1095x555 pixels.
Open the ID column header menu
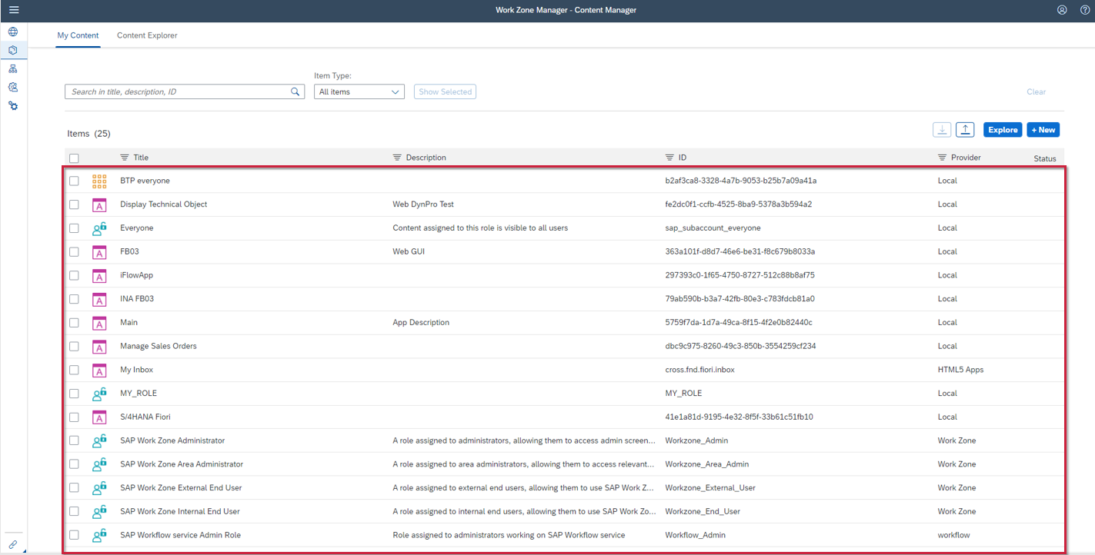(x=676, y=158)
